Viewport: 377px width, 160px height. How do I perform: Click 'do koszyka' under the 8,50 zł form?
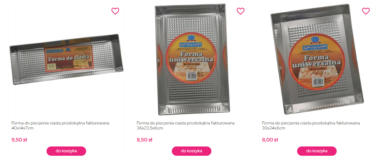(192, 151)
